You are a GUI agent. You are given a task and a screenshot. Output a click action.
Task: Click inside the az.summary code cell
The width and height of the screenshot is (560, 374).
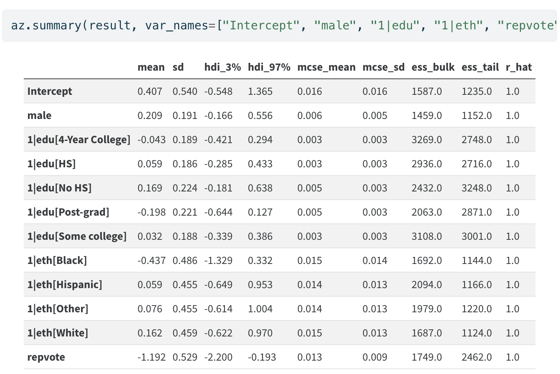point(279,26)
